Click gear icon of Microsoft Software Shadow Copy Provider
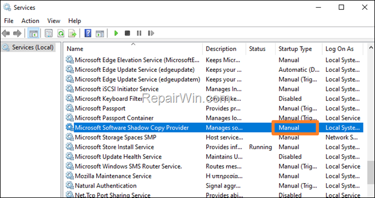375x198 pixels. click(x=70, y=128)
